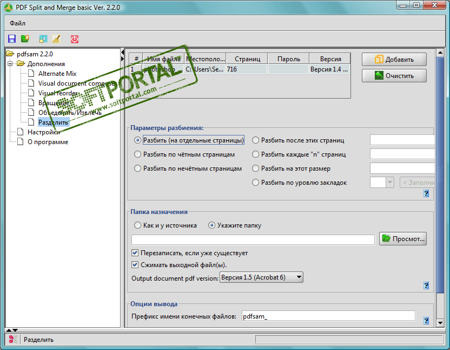The height and width of the screenshot is (350, 450).
Task: Open О программе in the tree
Action: pos(48,142)
